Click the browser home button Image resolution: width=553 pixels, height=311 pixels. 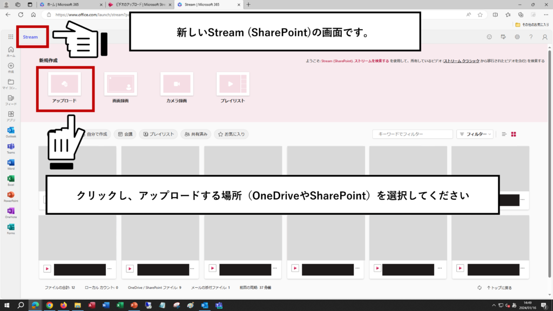[x=33, y=15]
